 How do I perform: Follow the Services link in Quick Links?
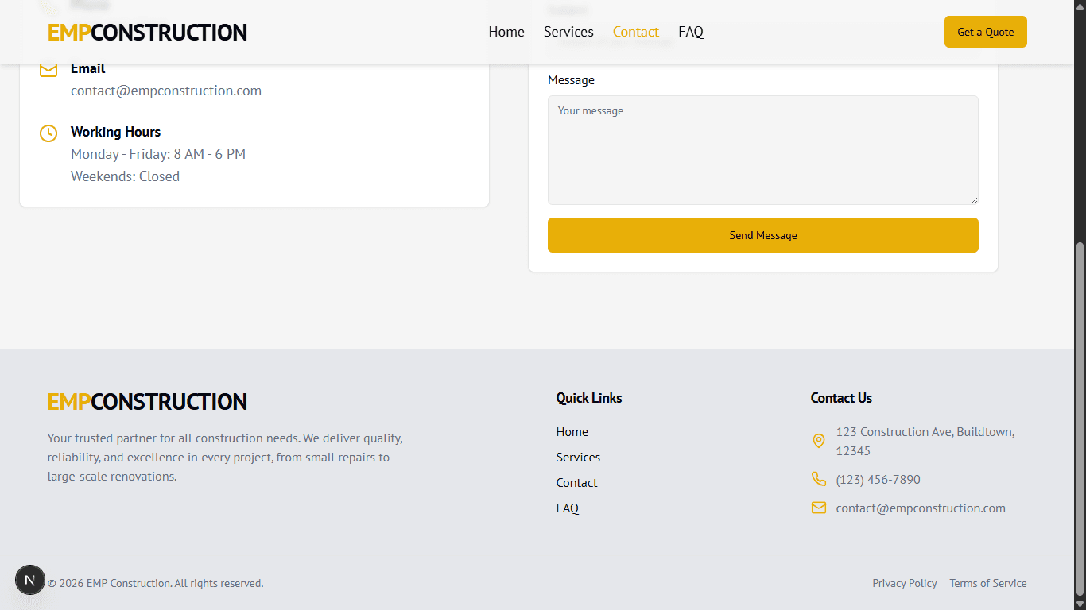point(578,457)
